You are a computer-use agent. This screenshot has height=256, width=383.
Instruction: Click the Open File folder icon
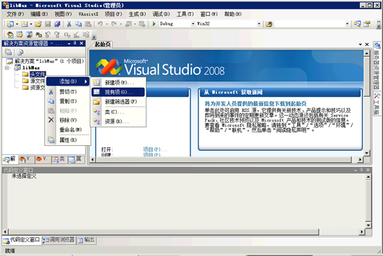pos(38,24)
